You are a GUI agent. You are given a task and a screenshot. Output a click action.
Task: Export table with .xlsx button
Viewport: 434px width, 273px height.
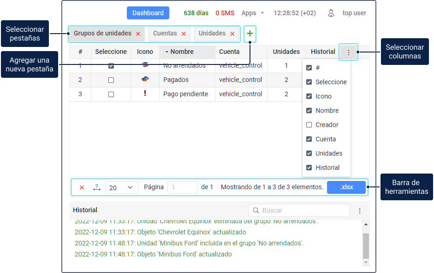point(346,187)
